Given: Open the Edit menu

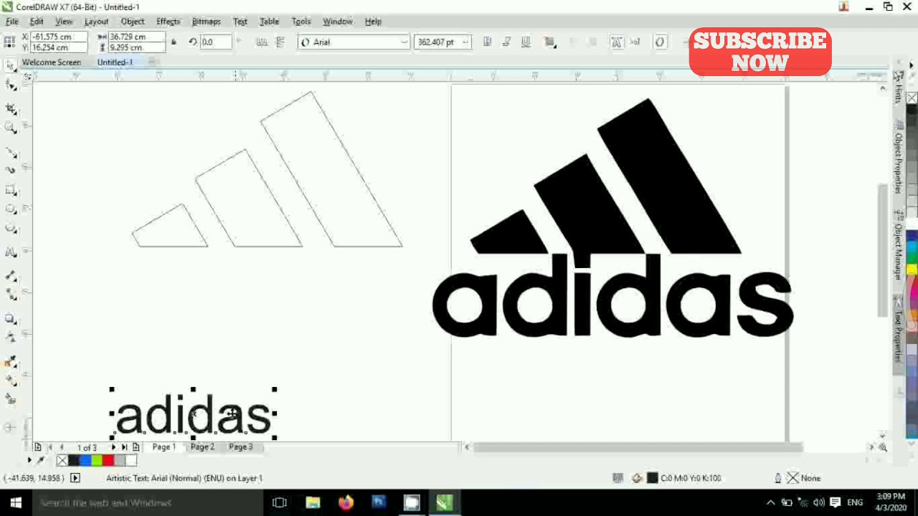Looking at the screenshot, I should click(37, 21).
